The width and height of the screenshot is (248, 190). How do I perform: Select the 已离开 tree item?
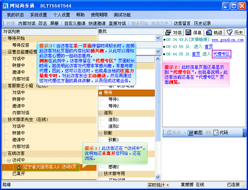pyautogui.click(x=18, y=174)
